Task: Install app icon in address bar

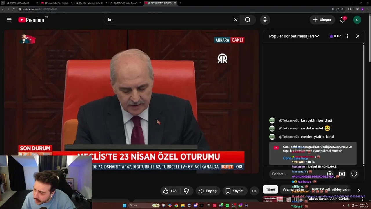Action: tap(338, 9)
